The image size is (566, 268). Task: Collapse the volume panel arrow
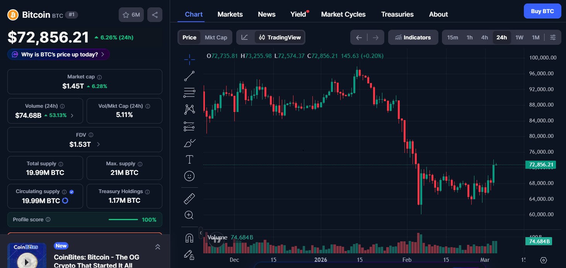point(201,233)
